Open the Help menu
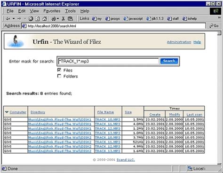223x173 pixels. (85, 11)
